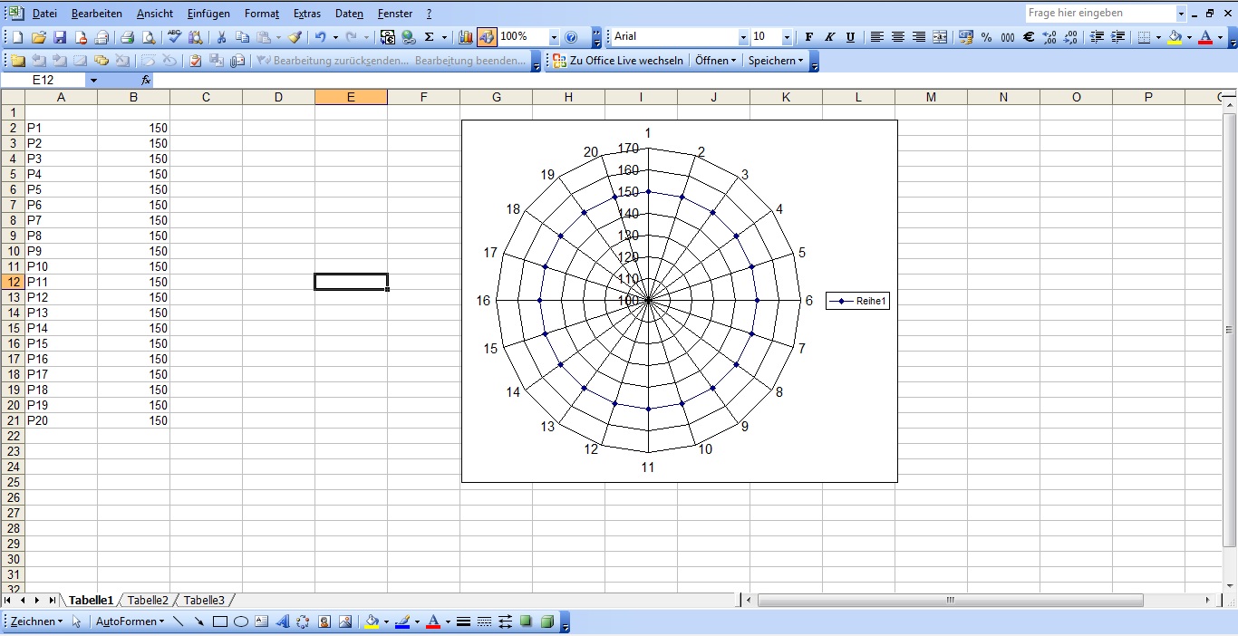The width and height of the screenshot is (1238, 636).
Task: Select the Oval shape tool
Action: coord(241,622)
